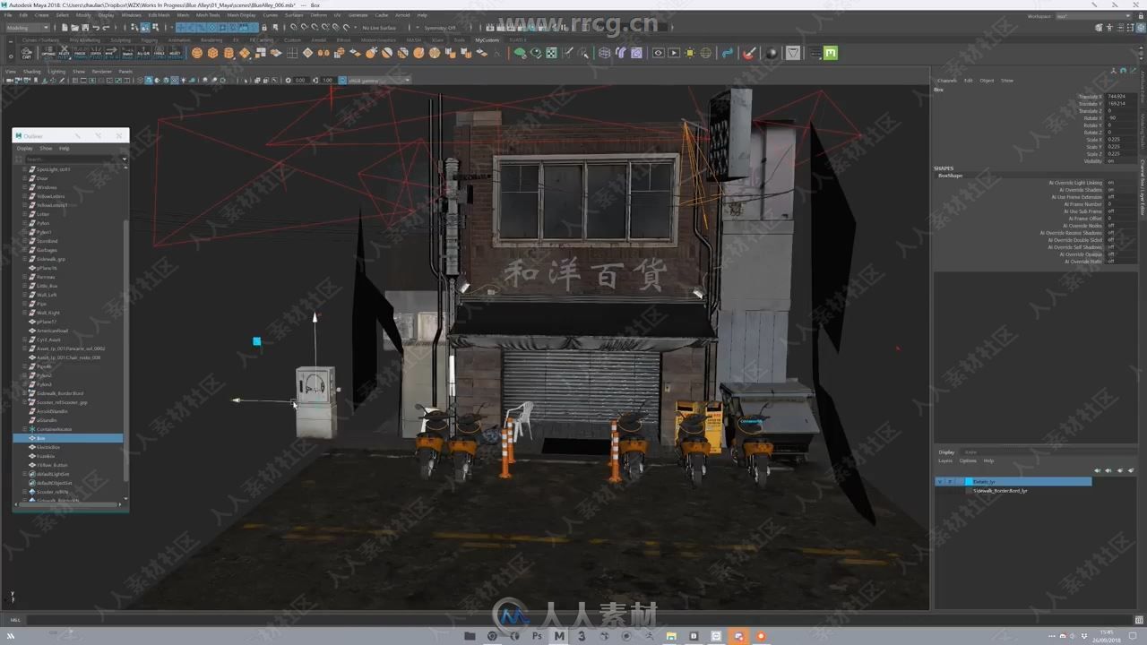This screenshot has width=1147, height=645.
Task: Open the Channel Box / Layer Editor side tab
Action: [x=1143, y=188]
